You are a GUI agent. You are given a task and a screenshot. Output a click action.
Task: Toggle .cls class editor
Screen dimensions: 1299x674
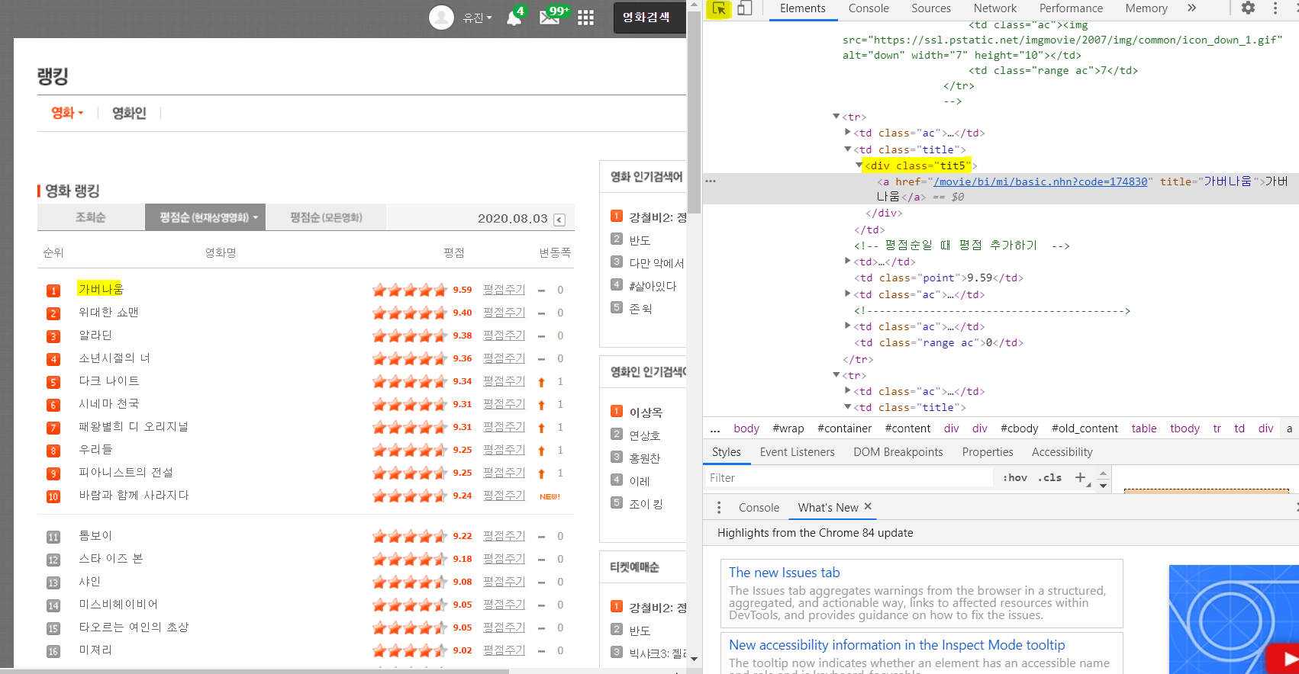(1052, 477)
